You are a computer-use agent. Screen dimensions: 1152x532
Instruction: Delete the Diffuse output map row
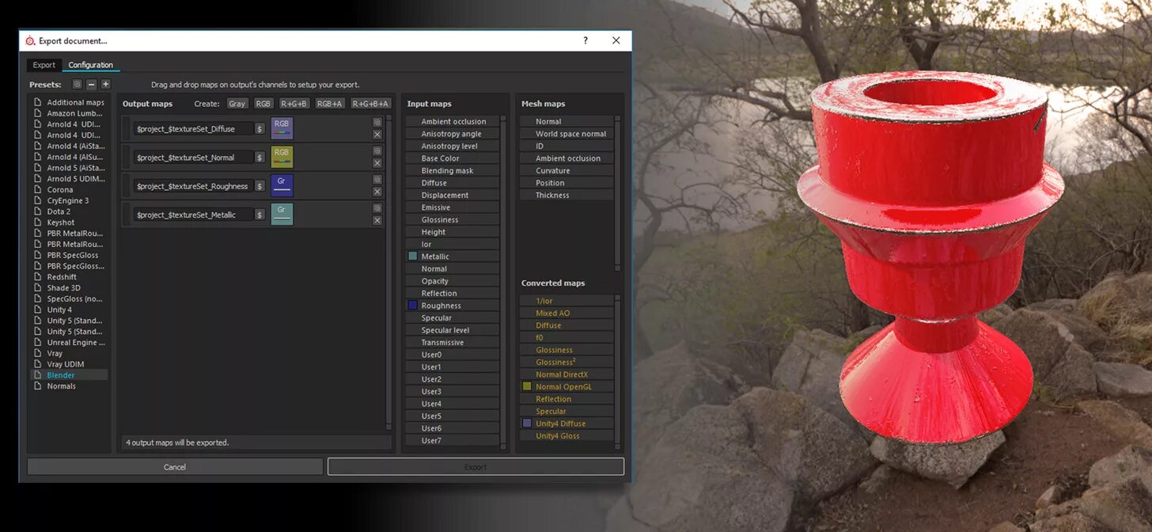[377, 135]
